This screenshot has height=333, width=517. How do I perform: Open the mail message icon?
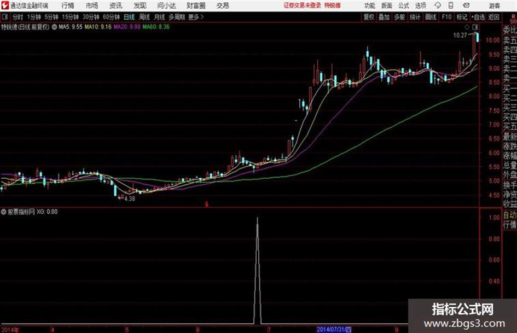pos(466,5)
